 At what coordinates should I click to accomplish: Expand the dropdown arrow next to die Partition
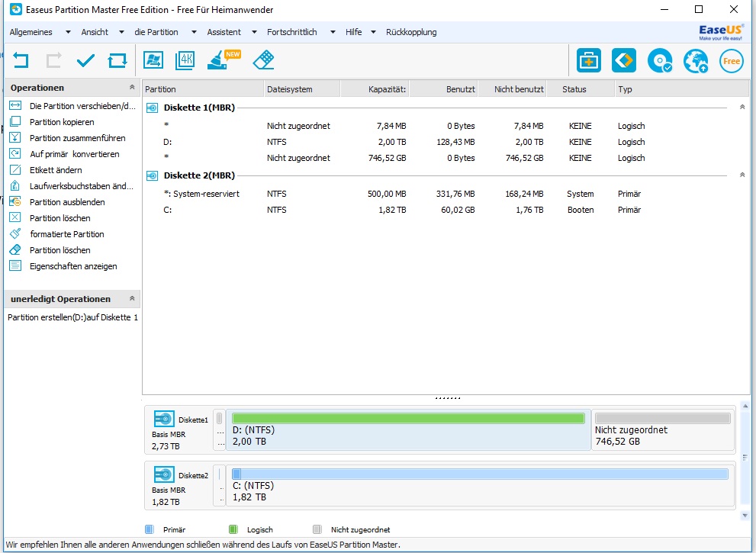(x=194, y=32)
